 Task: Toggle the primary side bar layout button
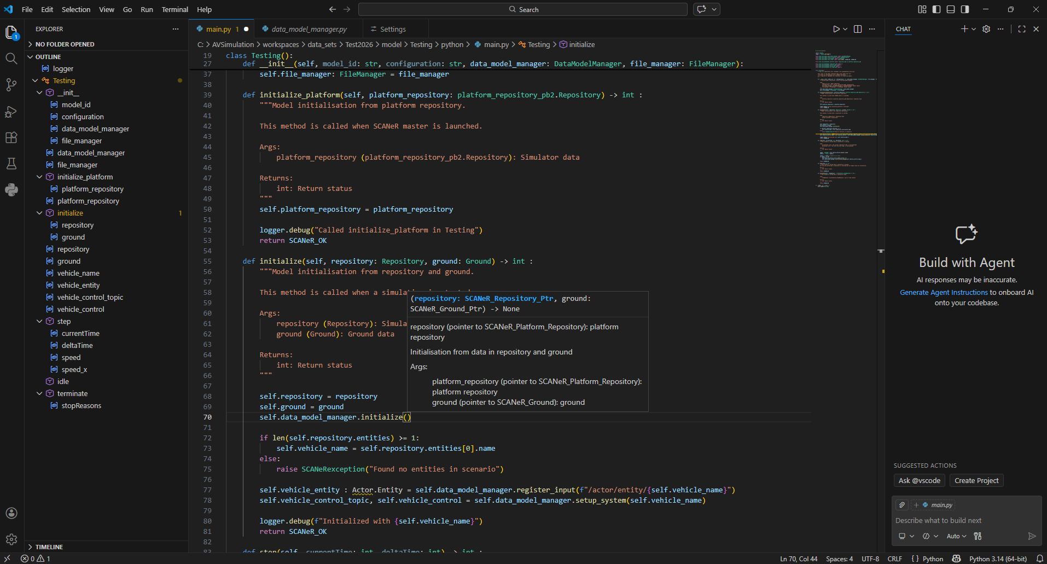coord(937,9)
